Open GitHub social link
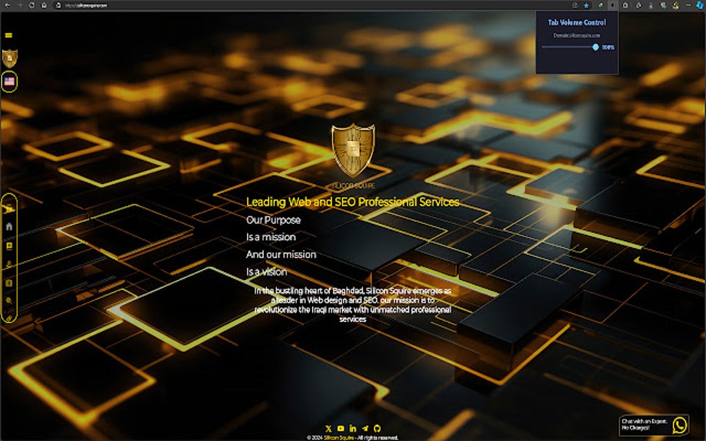This screenshot has height=441, width=706. coord(377,429)
